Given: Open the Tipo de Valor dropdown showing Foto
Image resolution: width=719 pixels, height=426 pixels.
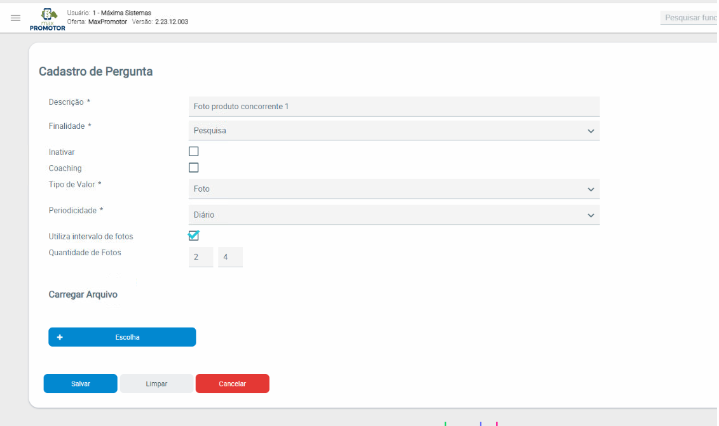Looking at the screenshot, I should tap(394, 189).
